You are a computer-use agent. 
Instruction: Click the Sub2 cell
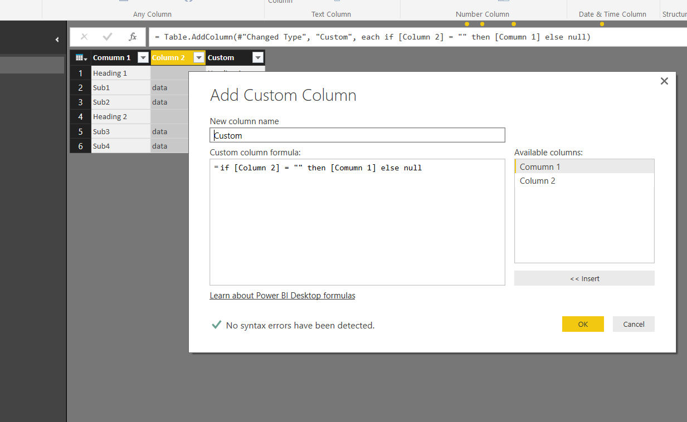121,102
